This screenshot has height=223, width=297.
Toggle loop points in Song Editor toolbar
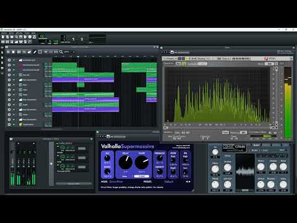[x=51, y=52]
